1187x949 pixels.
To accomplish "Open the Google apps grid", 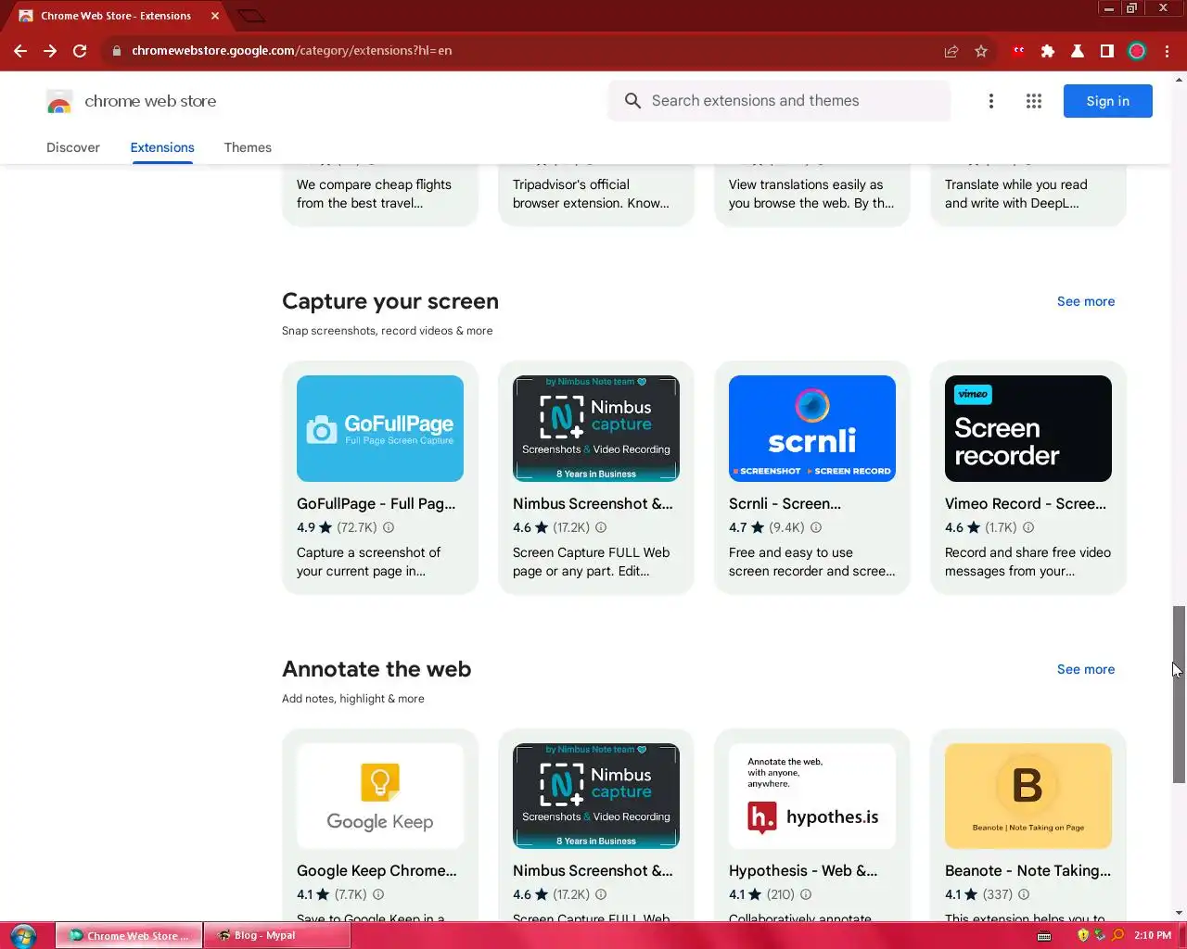I will [1034, 101].
